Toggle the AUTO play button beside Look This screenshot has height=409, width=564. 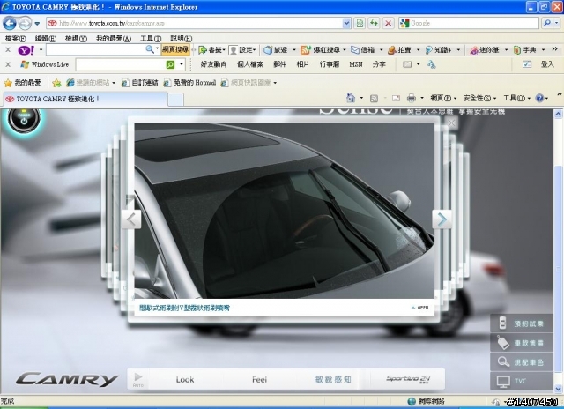138,379
